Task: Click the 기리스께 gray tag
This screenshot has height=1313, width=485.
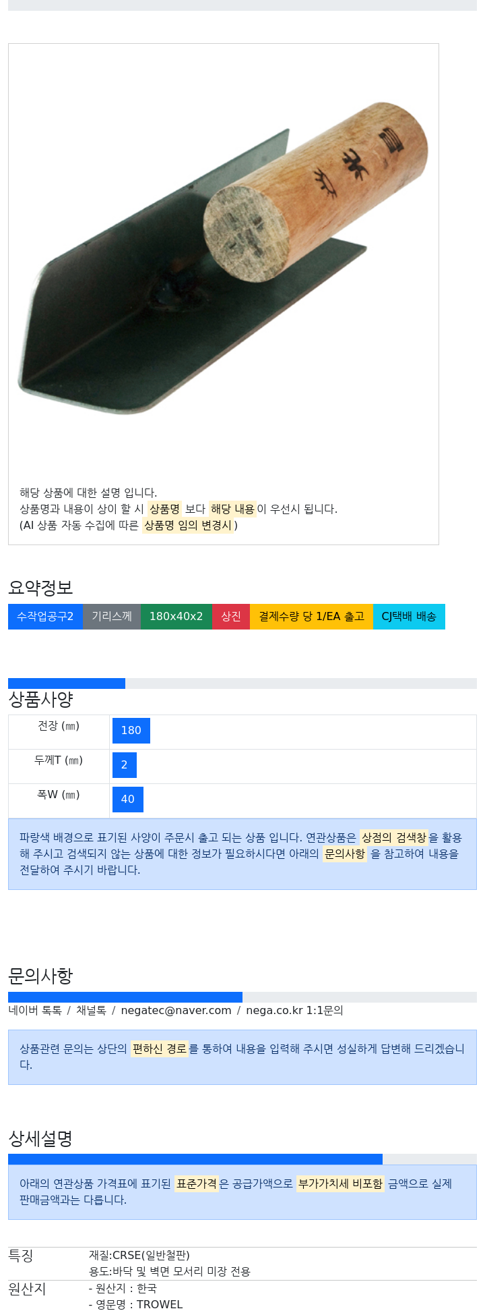Action: click(112, 617)
